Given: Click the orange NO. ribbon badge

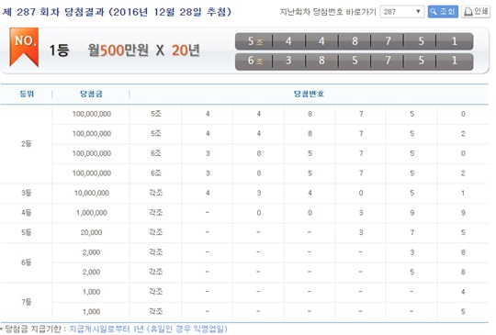Looking at the screenshot, I should click(x=24, y=47).
